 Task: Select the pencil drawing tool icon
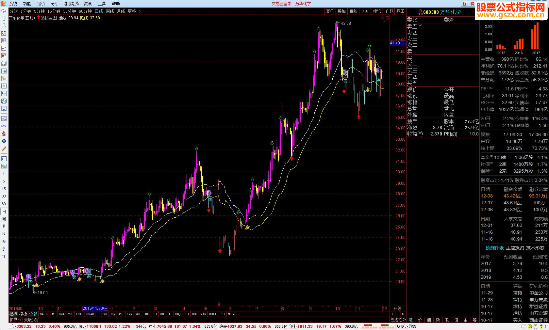[x=4, y=149]
